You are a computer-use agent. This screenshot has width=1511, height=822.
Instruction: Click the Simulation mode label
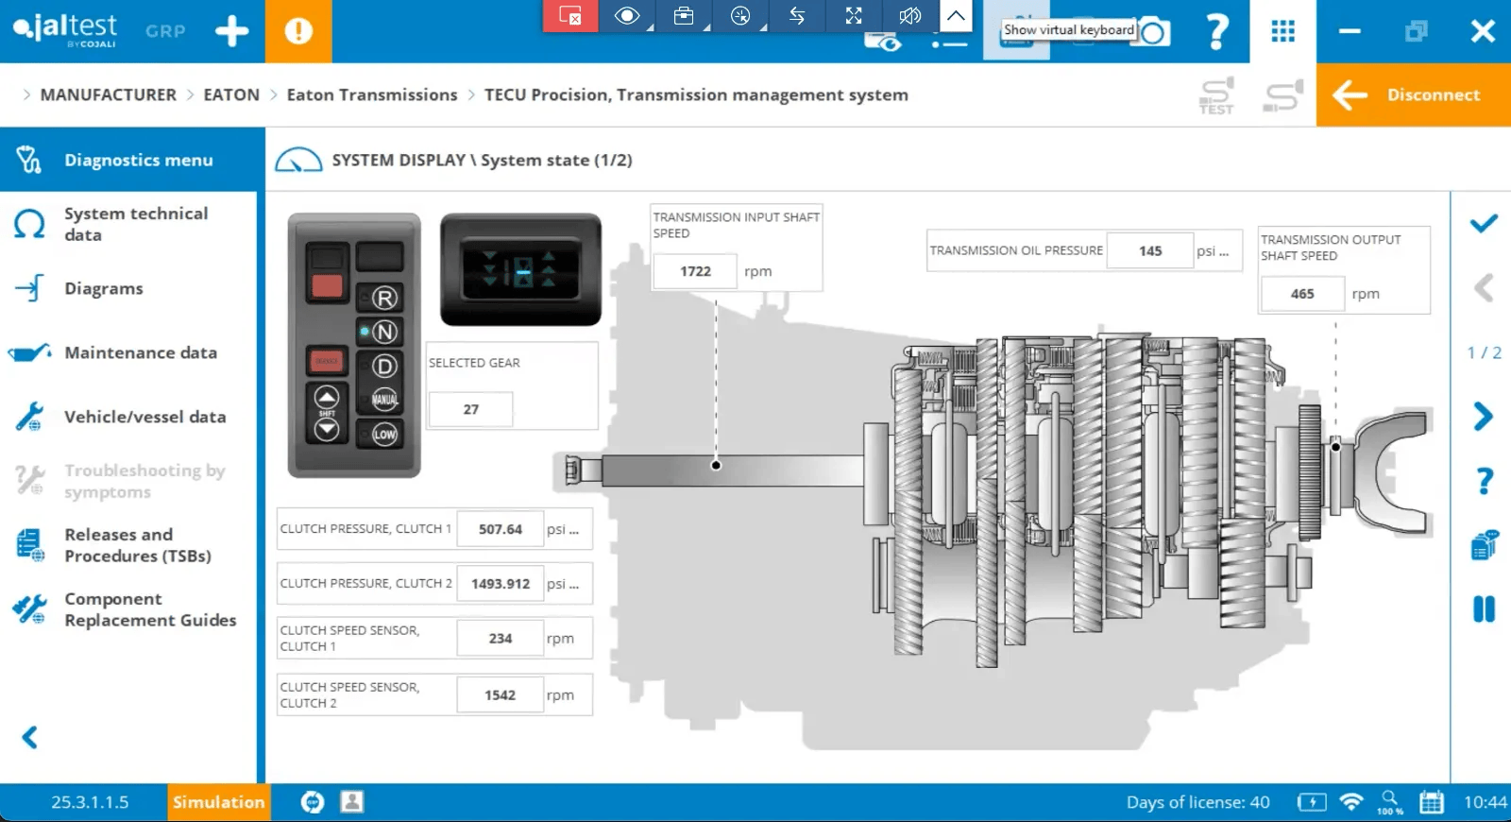(x=218, y=802)
